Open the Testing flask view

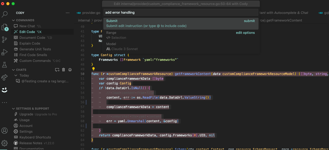point(4,65)
